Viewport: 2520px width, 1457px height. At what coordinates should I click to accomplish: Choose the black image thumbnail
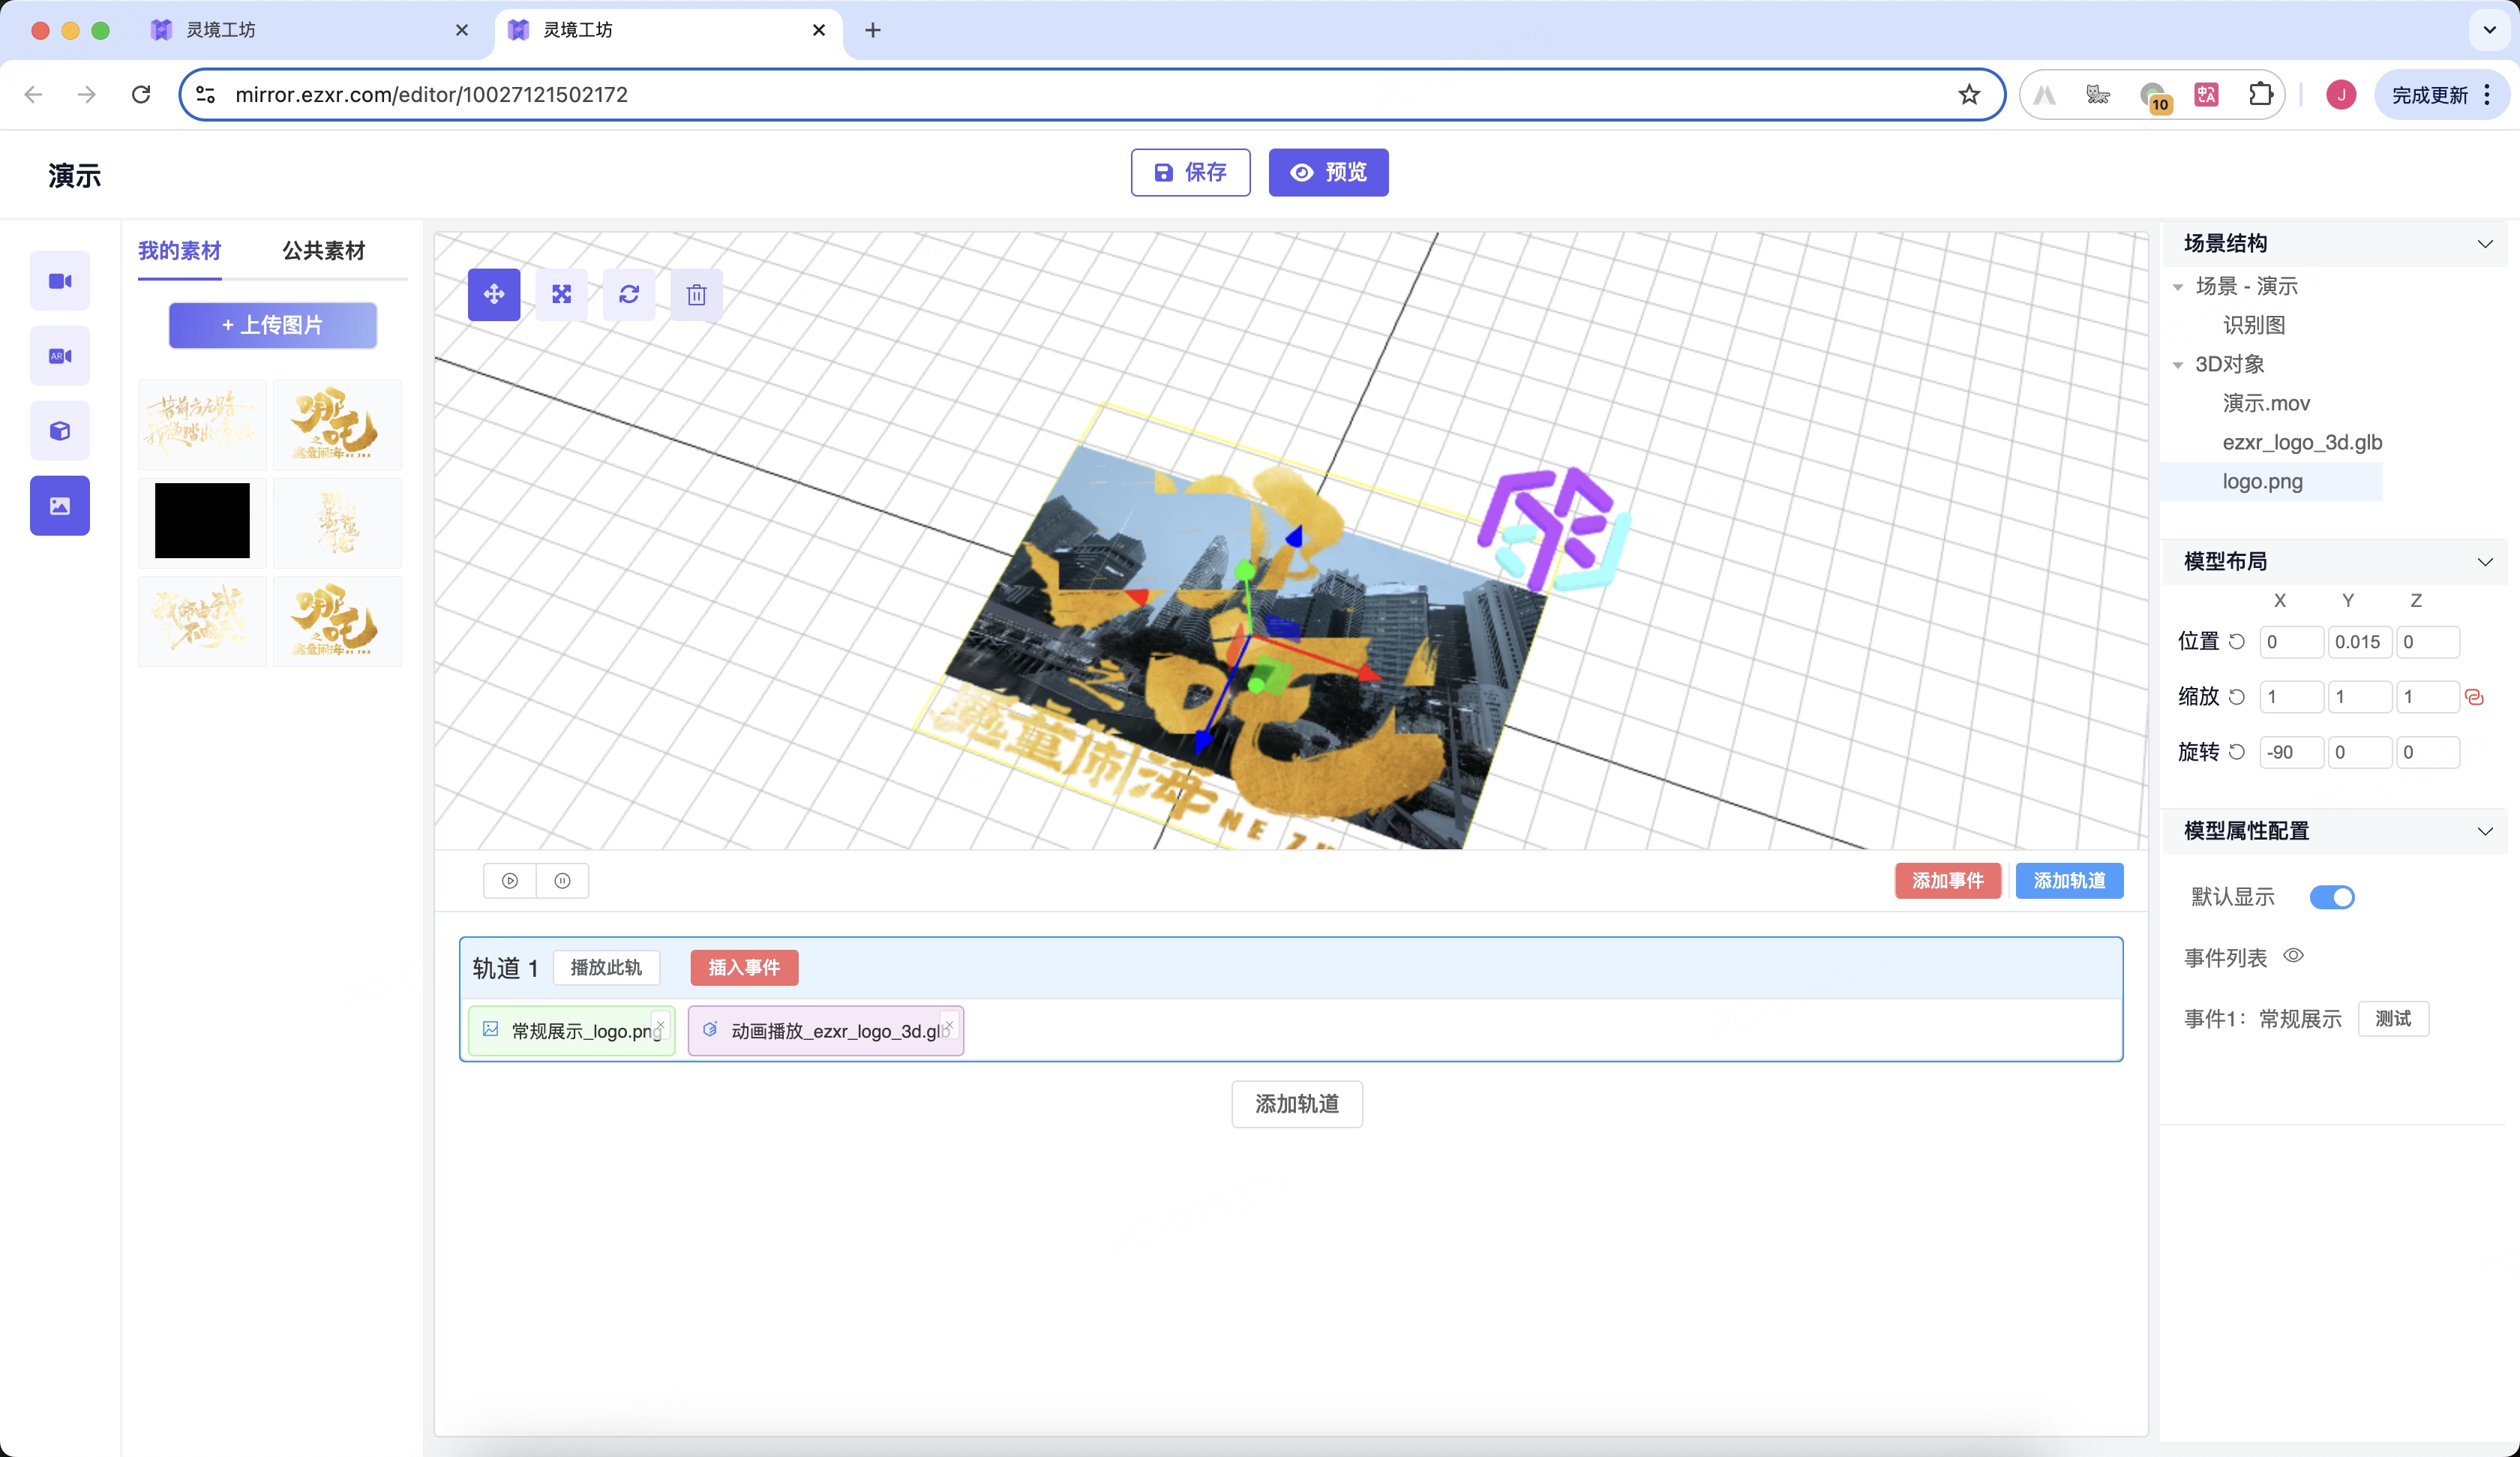(x=202, y=521)
